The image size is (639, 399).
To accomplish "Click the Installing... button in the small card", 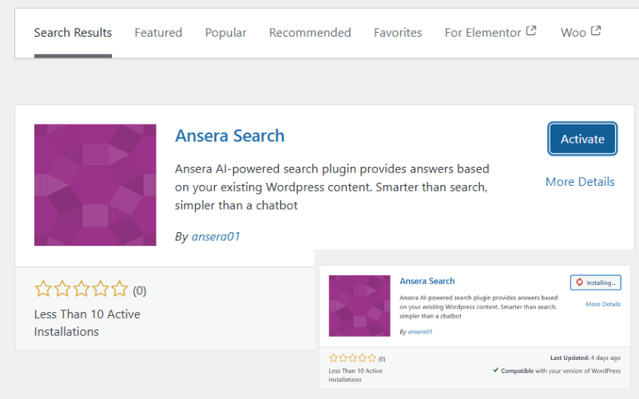I will coord(595,282).
